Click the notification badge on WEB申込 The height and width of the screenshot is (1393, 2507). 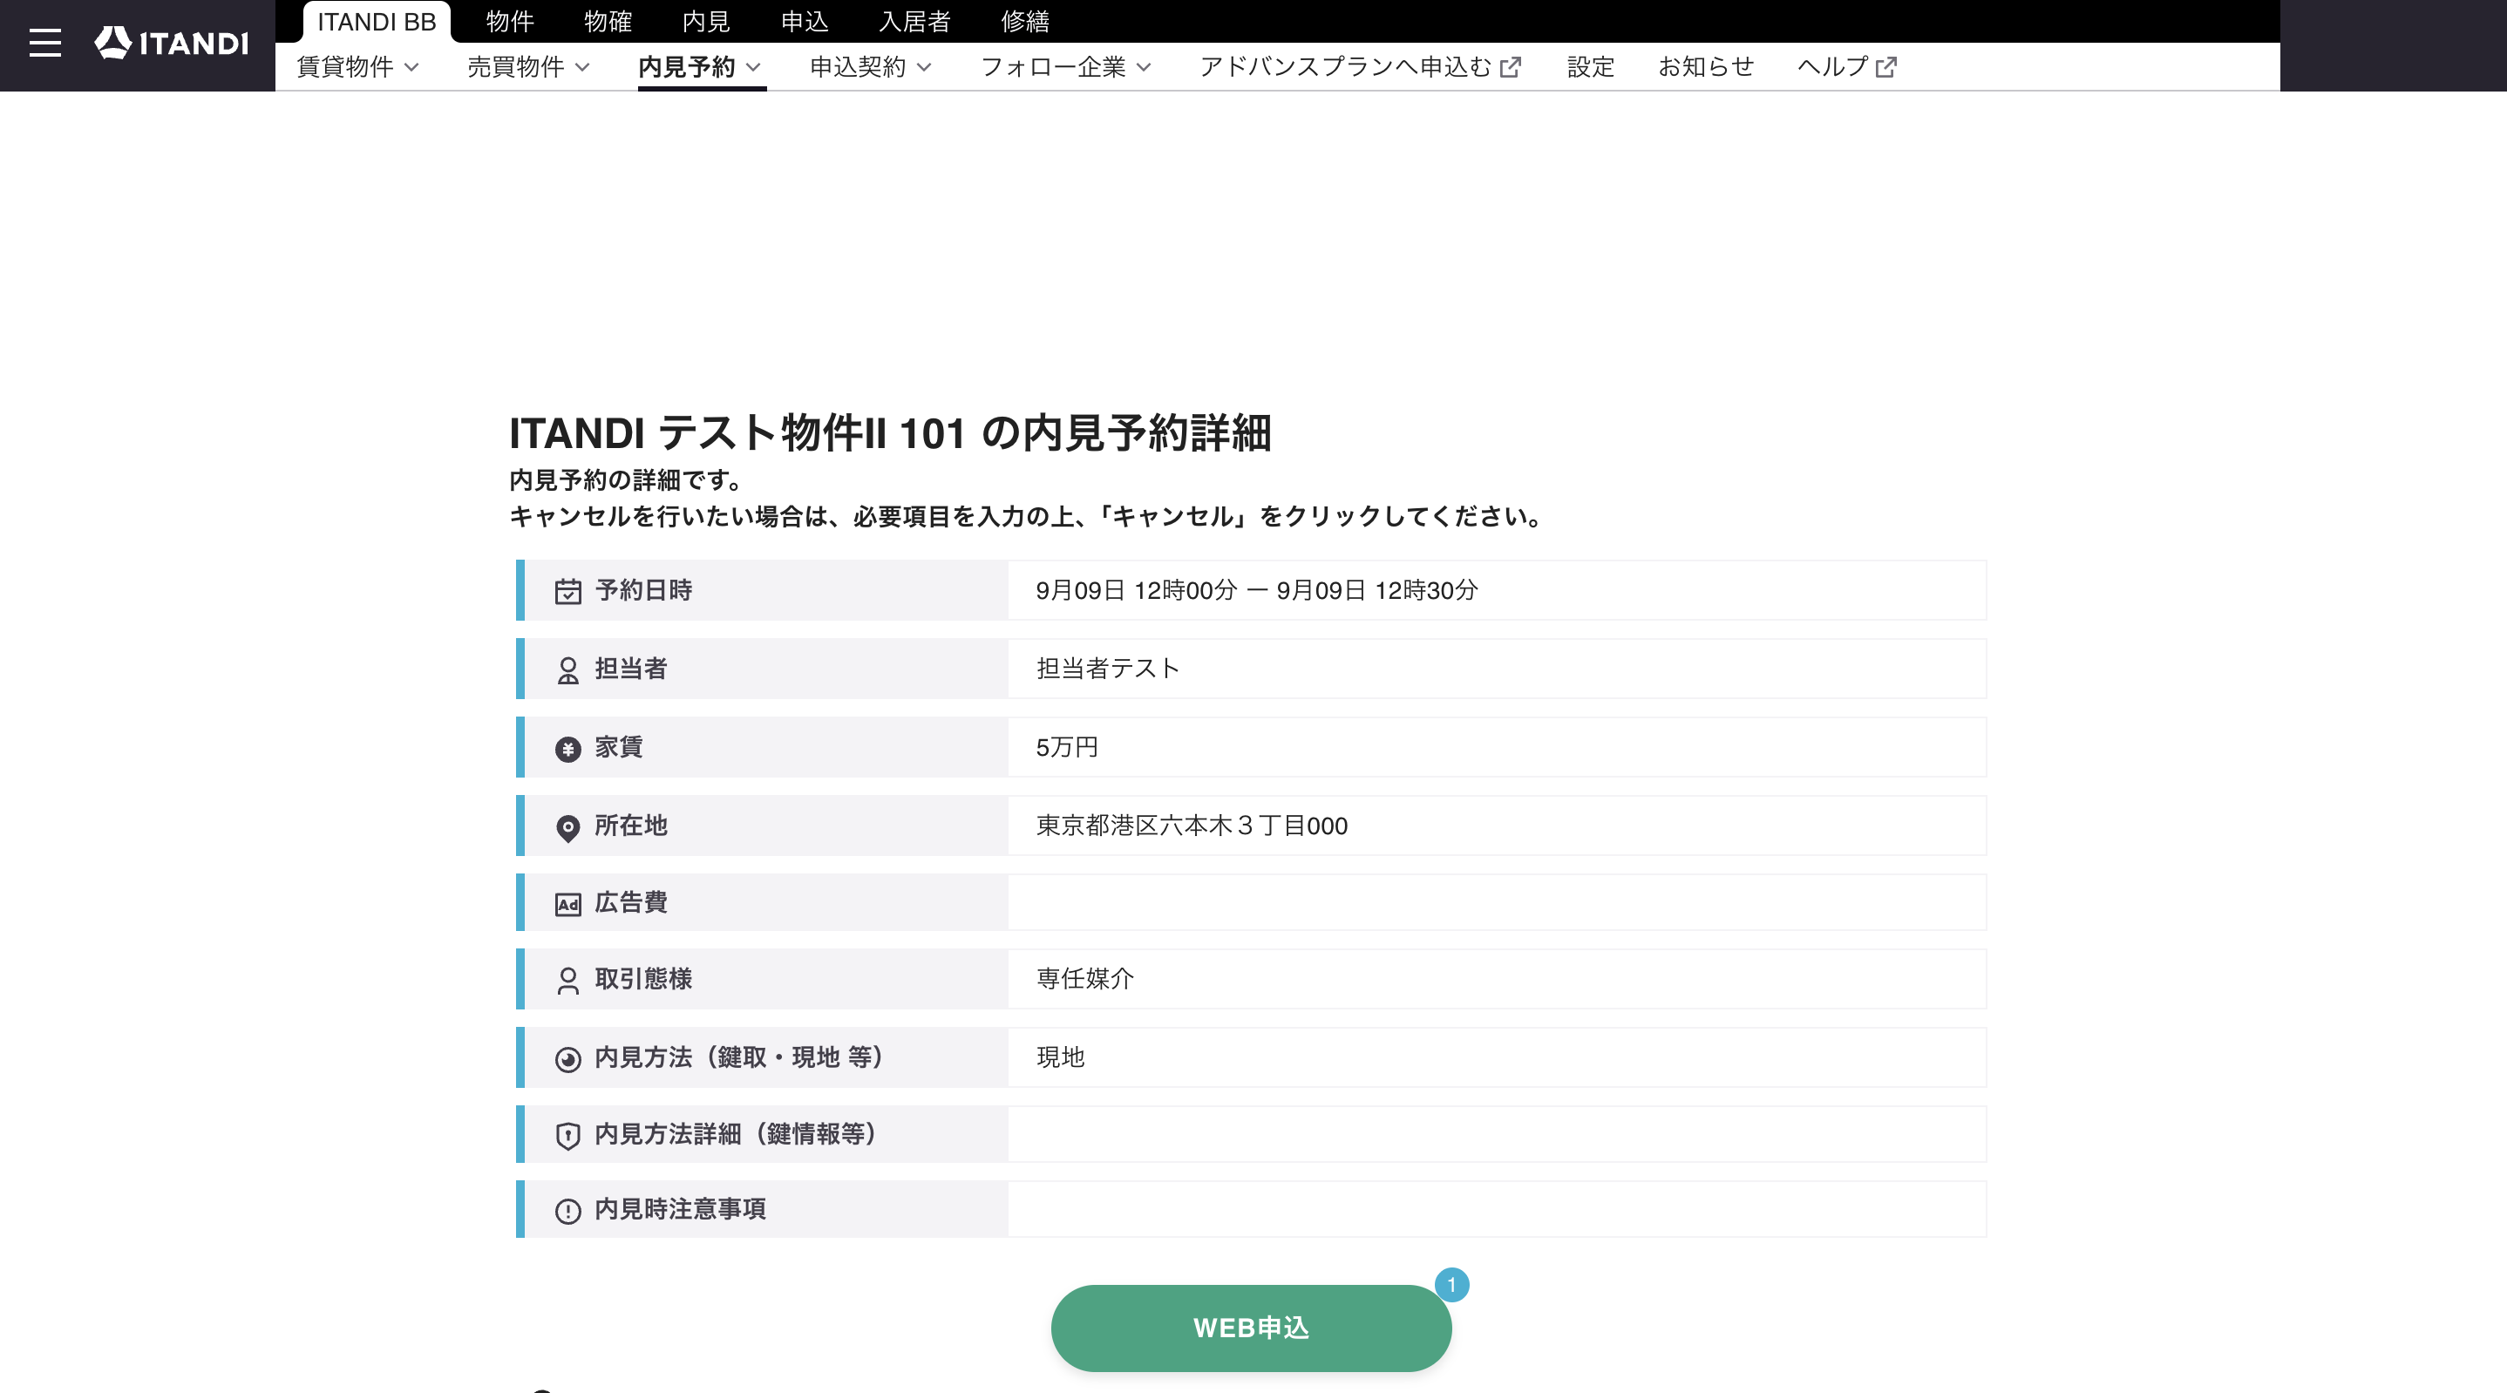coord(1451,1284)
